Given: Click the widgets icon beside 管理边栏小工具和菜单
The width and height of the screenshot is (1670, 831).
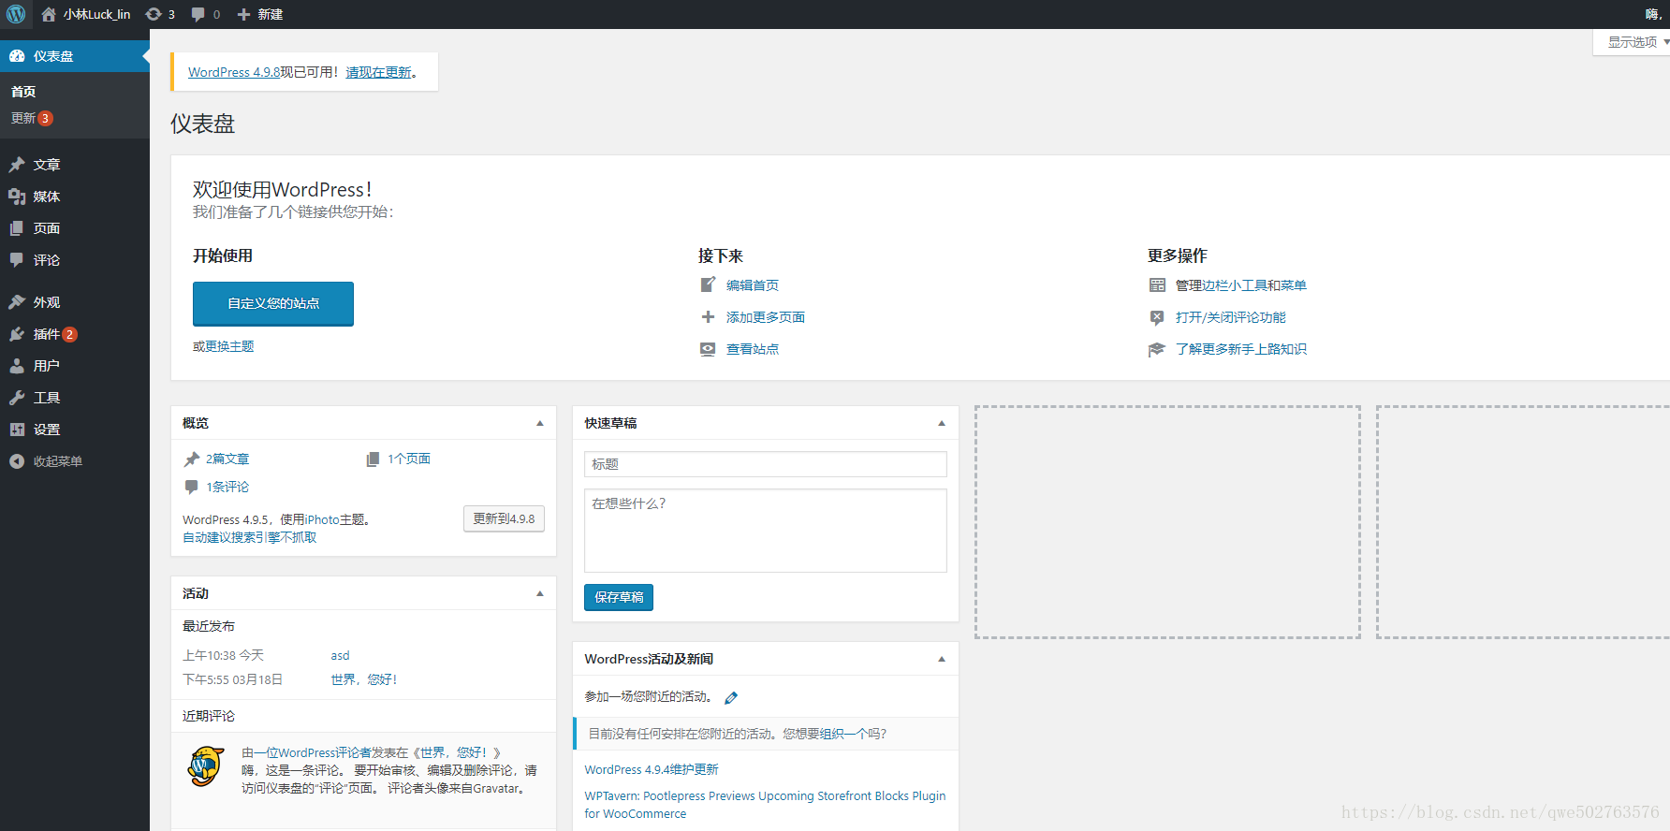Looking at the screenshot, I should click(x=1157, y=285).
